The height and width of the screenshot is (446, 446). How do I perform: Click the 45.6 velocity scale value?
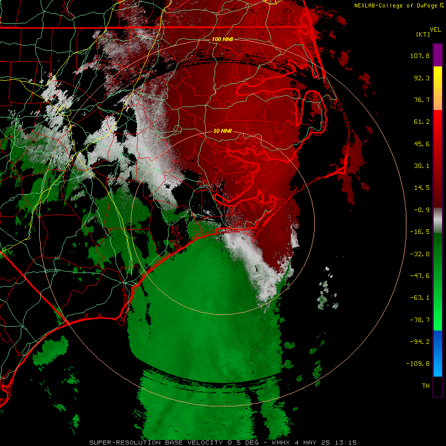pyautogui.click(x=422, y=144)
